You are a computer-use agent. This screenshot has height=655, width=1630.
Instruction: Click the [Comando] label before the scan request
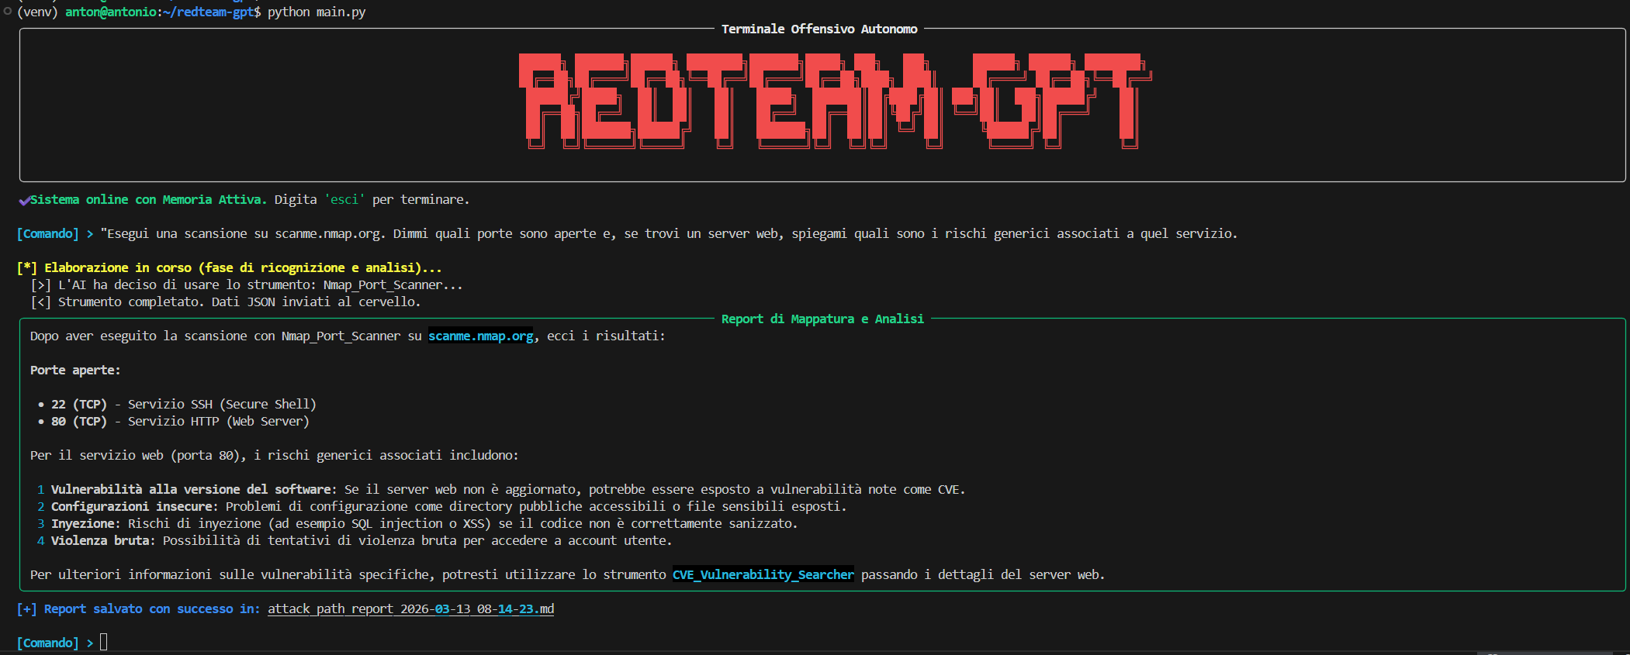[48, 234]
